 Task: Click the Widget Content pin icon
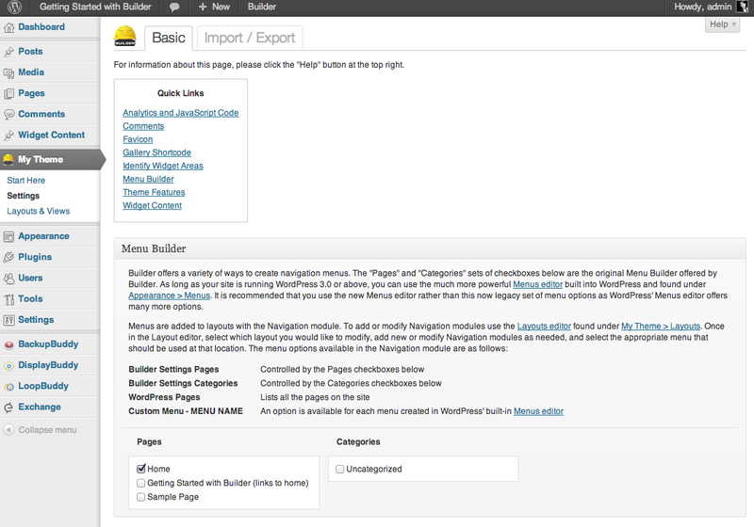(x=8, y=136)
